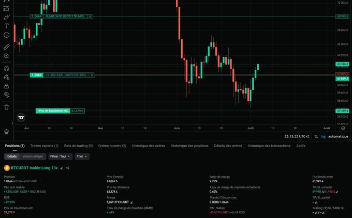
Task: Click the 61955,5 stop-loss price axis label
Action: pos(342,74)
